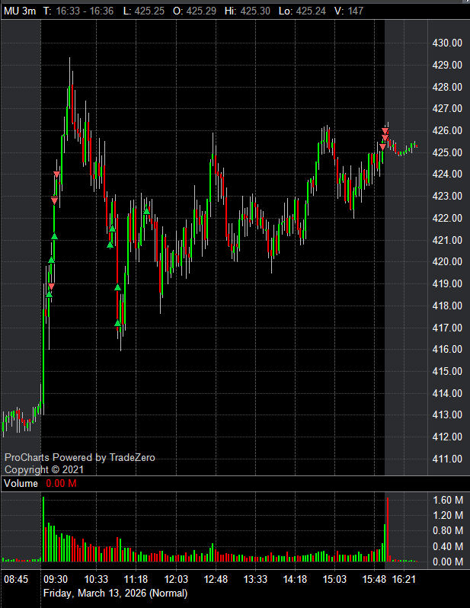Click the 15:03 time axis label
This screenshot has width=470, height=608.
coord(334,579)
